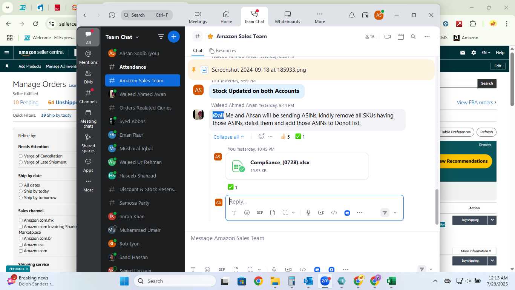Switch to the Meetings tab
The height and width of the screenshot is (290, 515).
click(x=198, y=17)
